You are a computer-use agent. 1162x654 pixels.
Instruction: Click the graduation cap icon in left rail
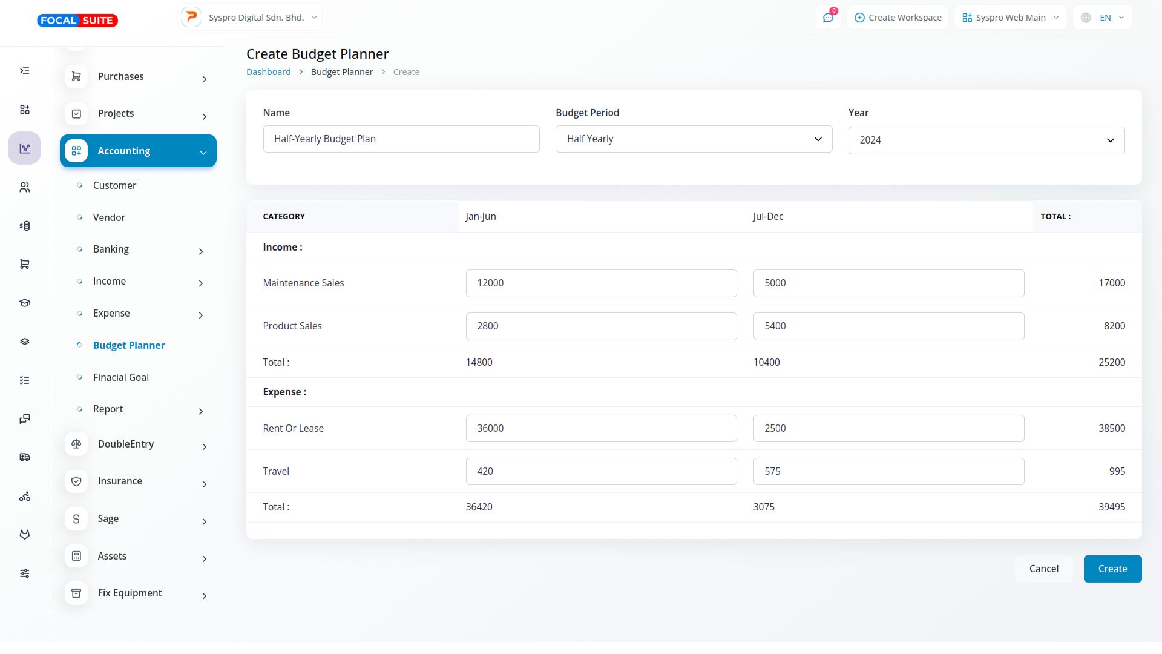click(x=25, y=303)
